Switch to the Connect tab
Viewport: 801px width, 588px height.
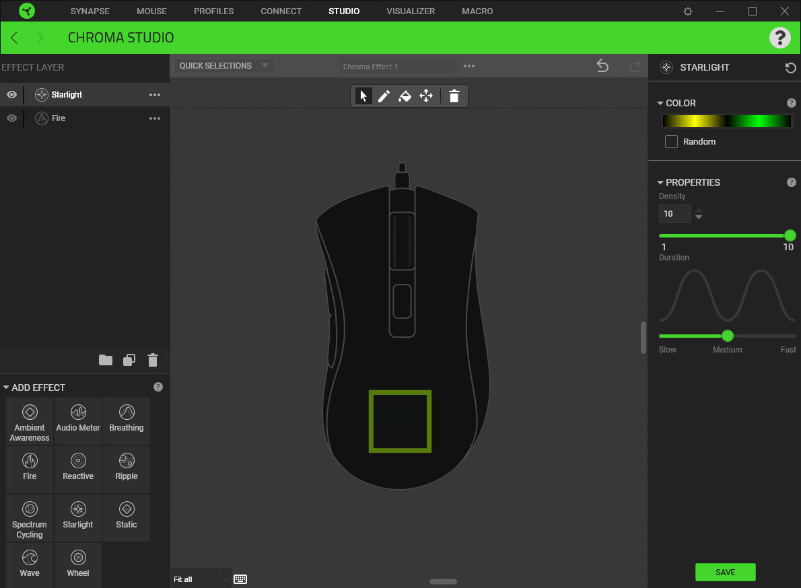281,11
